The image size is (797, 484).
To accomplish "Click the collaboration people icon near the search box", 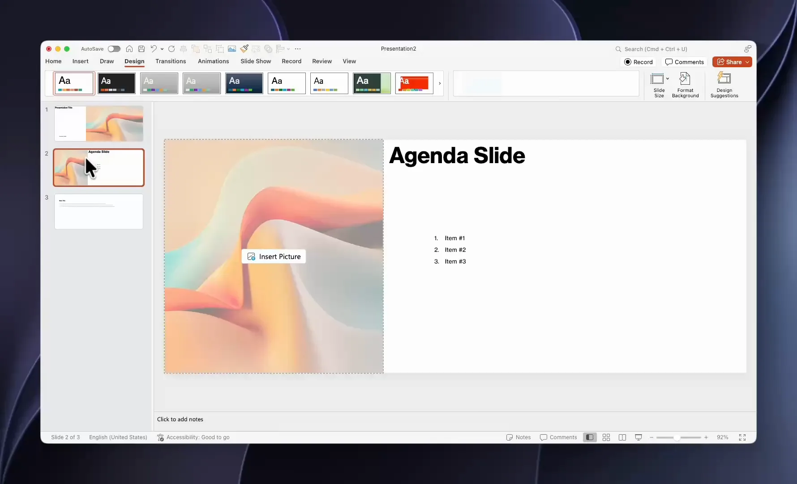I will 748,49.
